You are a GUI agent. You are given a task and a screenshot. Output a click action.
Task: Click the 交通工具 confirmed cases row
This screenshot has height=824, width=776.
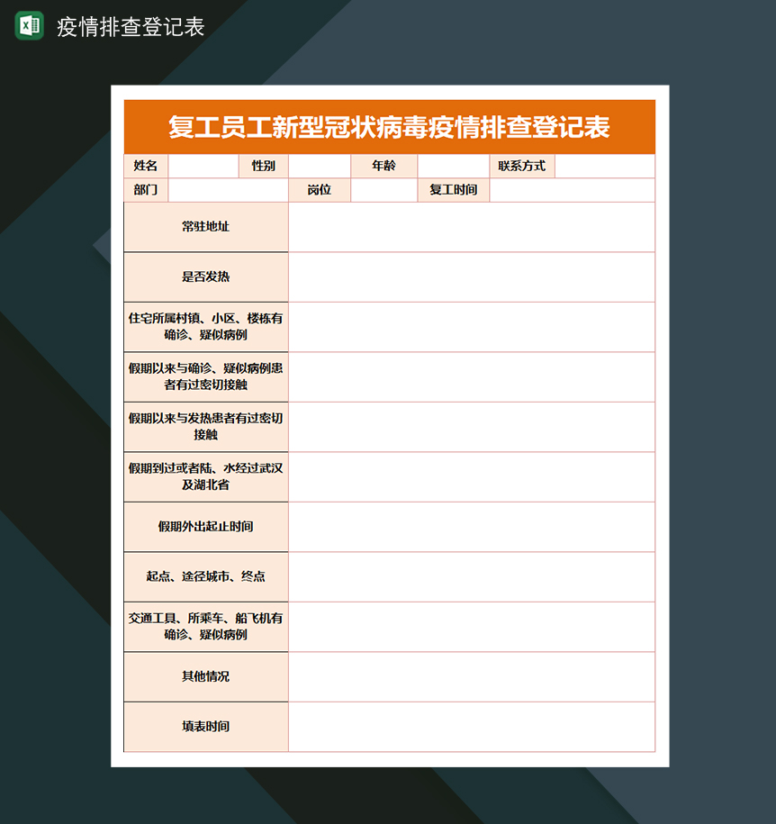point(471,627)
